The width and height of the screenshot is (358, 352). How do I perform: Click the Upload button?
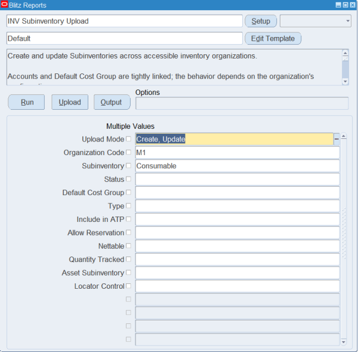coord(70,102)
